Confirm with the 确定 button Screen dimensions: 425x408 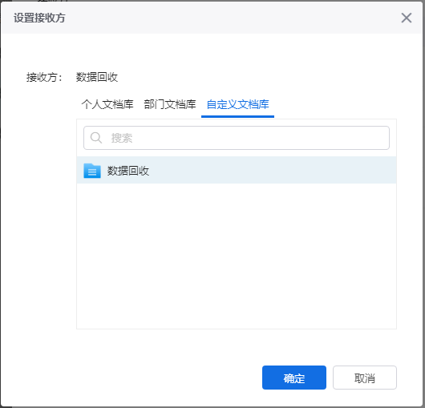[x=294, y=378]
